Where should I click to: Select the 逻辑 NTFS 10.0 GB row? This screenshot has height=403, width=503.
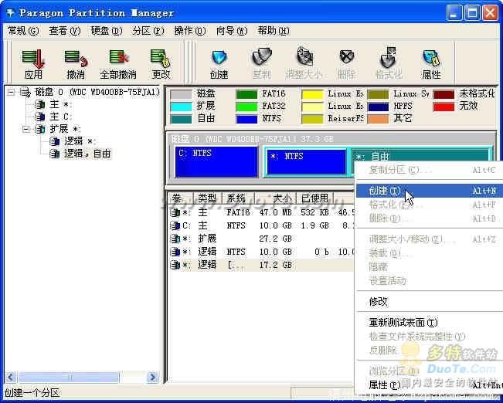pos(262,252)
